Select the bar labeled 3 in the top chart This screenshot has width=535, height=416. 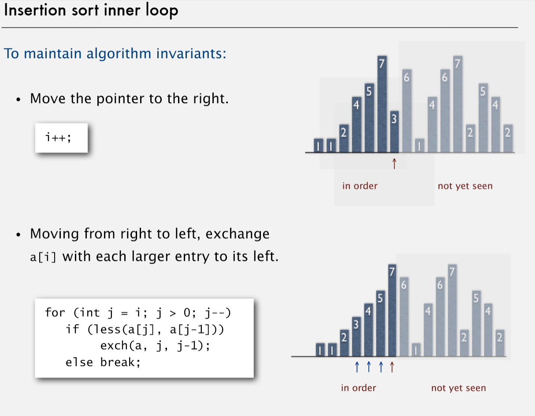[x=394, y=131]
